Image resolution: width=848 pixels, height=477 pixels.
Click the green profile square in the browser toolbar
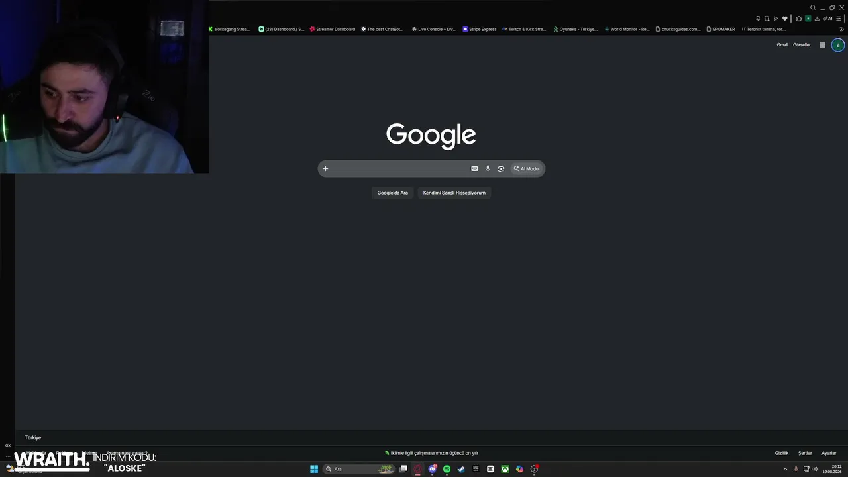(x=808, y=19)
